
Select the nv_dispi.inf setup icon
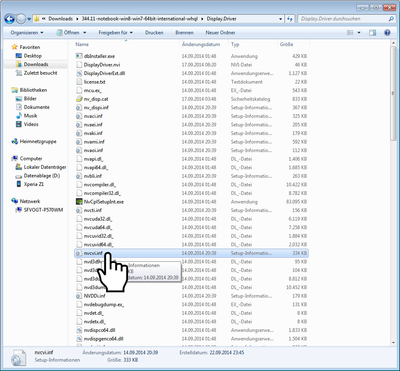79,108
